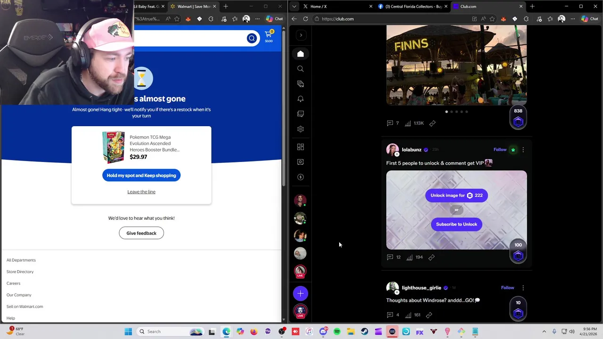Open more options on lolabunz post
The height and width of the screenshot is (339, 603).
pyautogui.click(x=523, y=150)
